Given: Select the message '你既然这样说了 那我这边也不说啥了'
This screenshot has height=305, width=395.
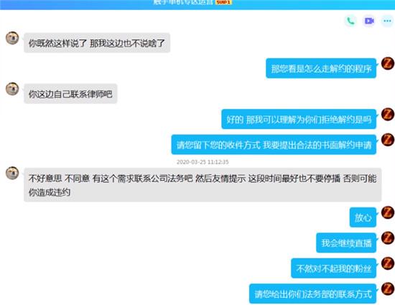Looking at the screenshot, I should (97, 43).
